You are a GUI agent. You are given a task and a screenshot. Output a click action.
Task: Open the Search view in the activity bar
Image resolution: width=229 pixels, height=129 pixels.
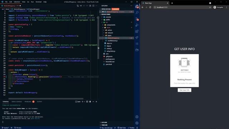137,13
